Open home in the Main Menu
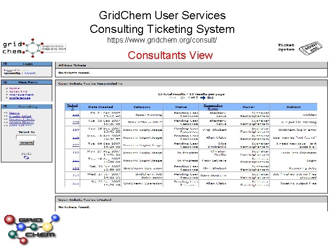The image size is (330, 247). [x=14, y=88]
